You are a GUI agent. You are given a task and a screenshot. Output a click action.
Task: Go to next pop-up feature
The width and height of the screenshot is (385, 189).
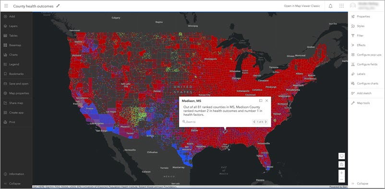coord(265,122)
